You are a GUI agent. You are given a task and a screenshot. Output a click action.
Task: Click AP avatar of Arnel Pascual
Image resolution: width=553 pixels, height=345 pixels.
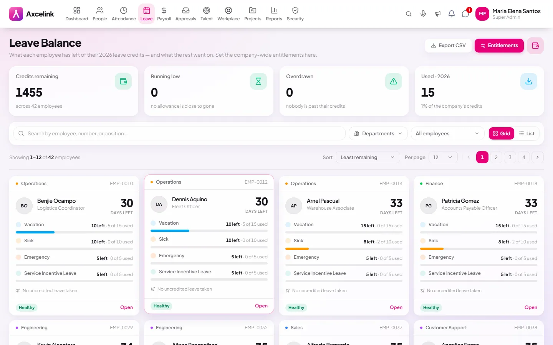tap(294, 206)
